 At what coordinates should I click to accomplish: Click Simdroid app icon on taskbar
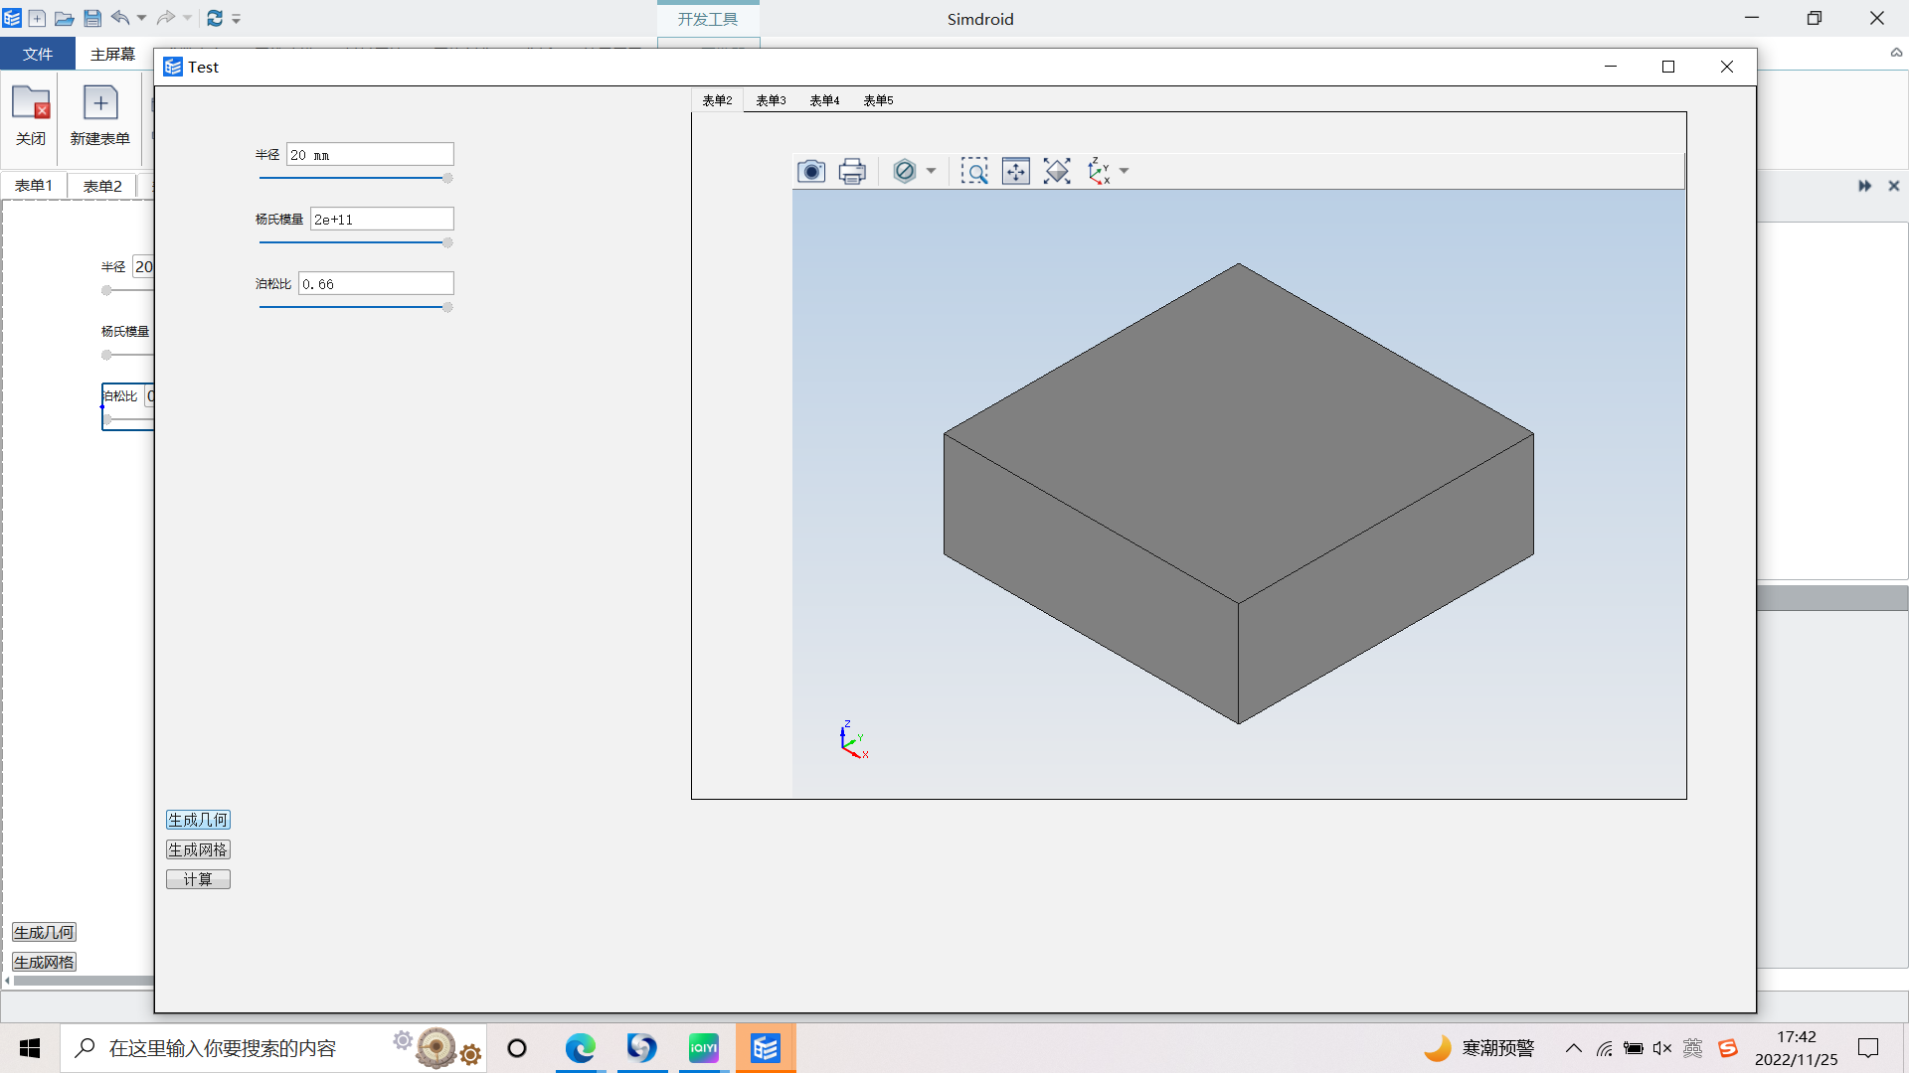(x=766, y=1048)
